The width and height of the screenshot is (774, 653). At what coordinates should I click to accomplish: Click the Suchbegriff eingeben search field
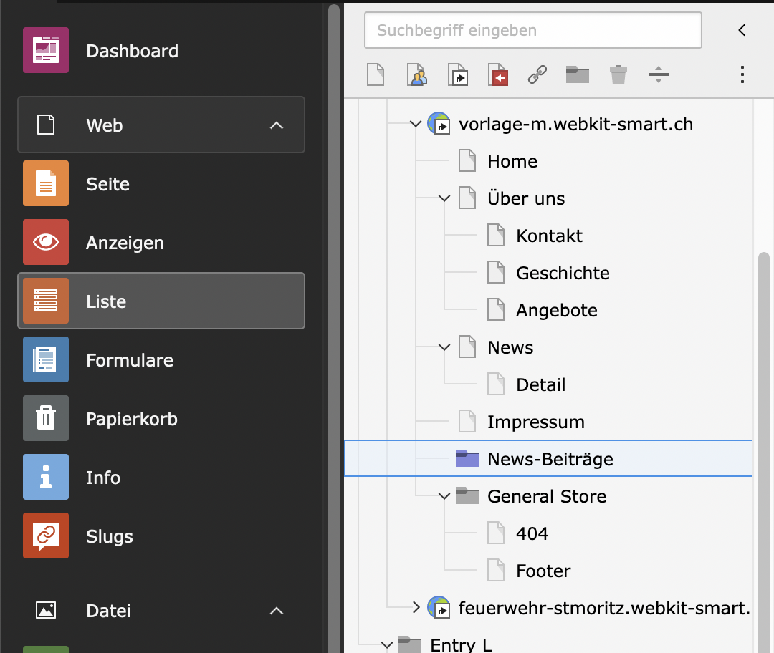(x=532, y=31)
